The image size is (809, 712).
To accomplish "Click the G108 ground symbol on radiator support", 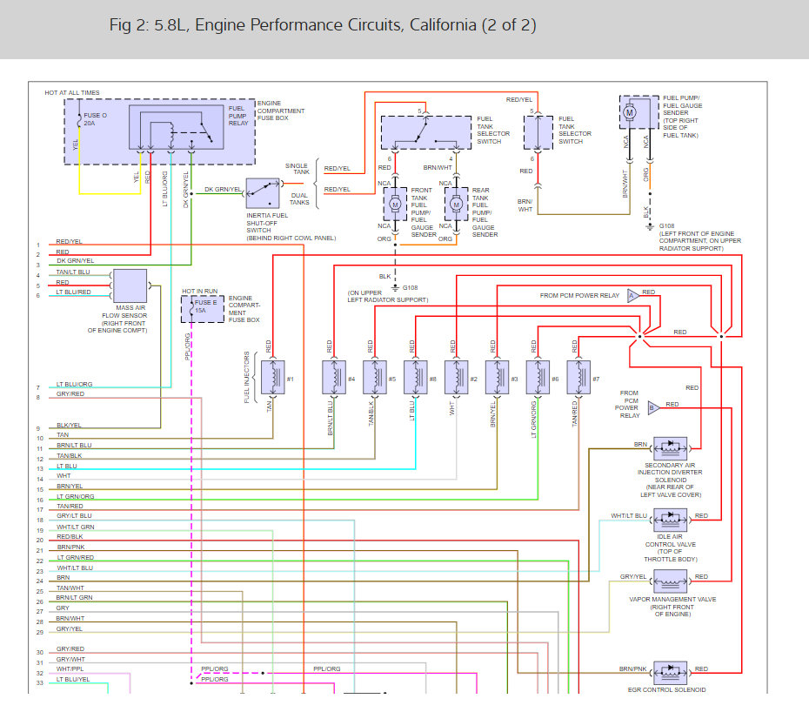I will [395, 287].
